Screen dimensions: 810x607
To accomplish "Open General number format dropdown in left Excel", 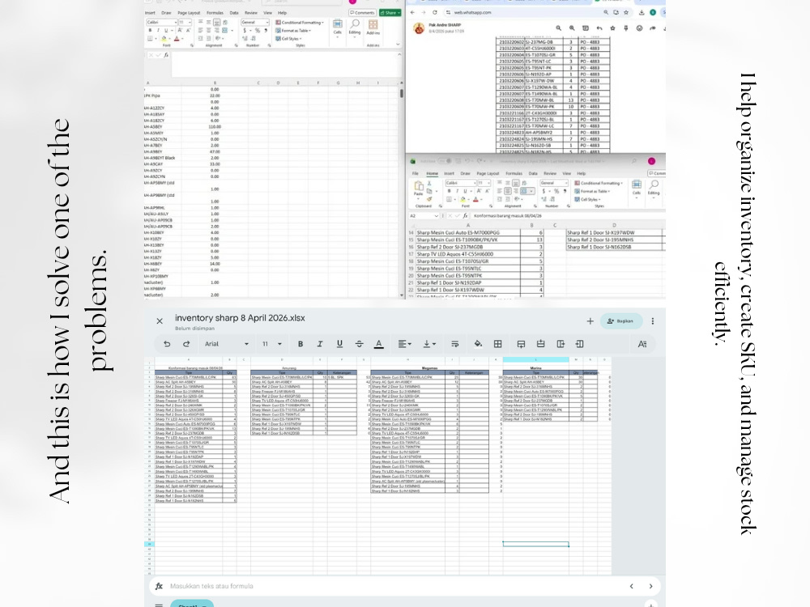I will tap(255, 23).
